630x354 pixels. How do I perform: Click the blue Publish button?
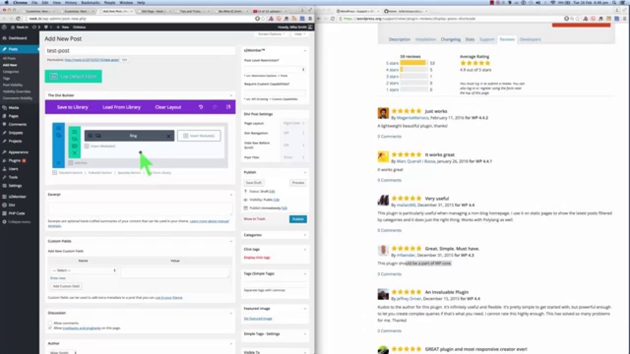[298, 219]
